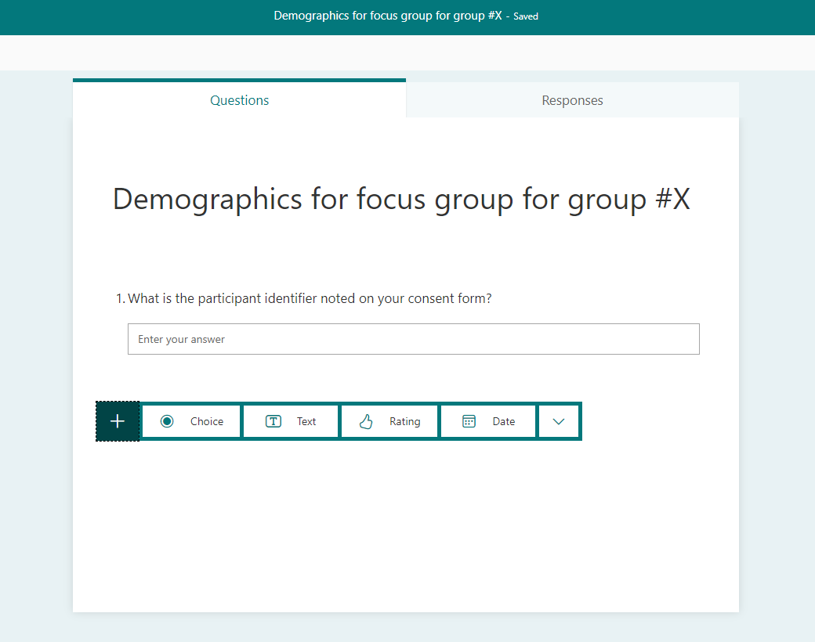
Task: Insert a Rating question using its label
Action: click(404, 421)
